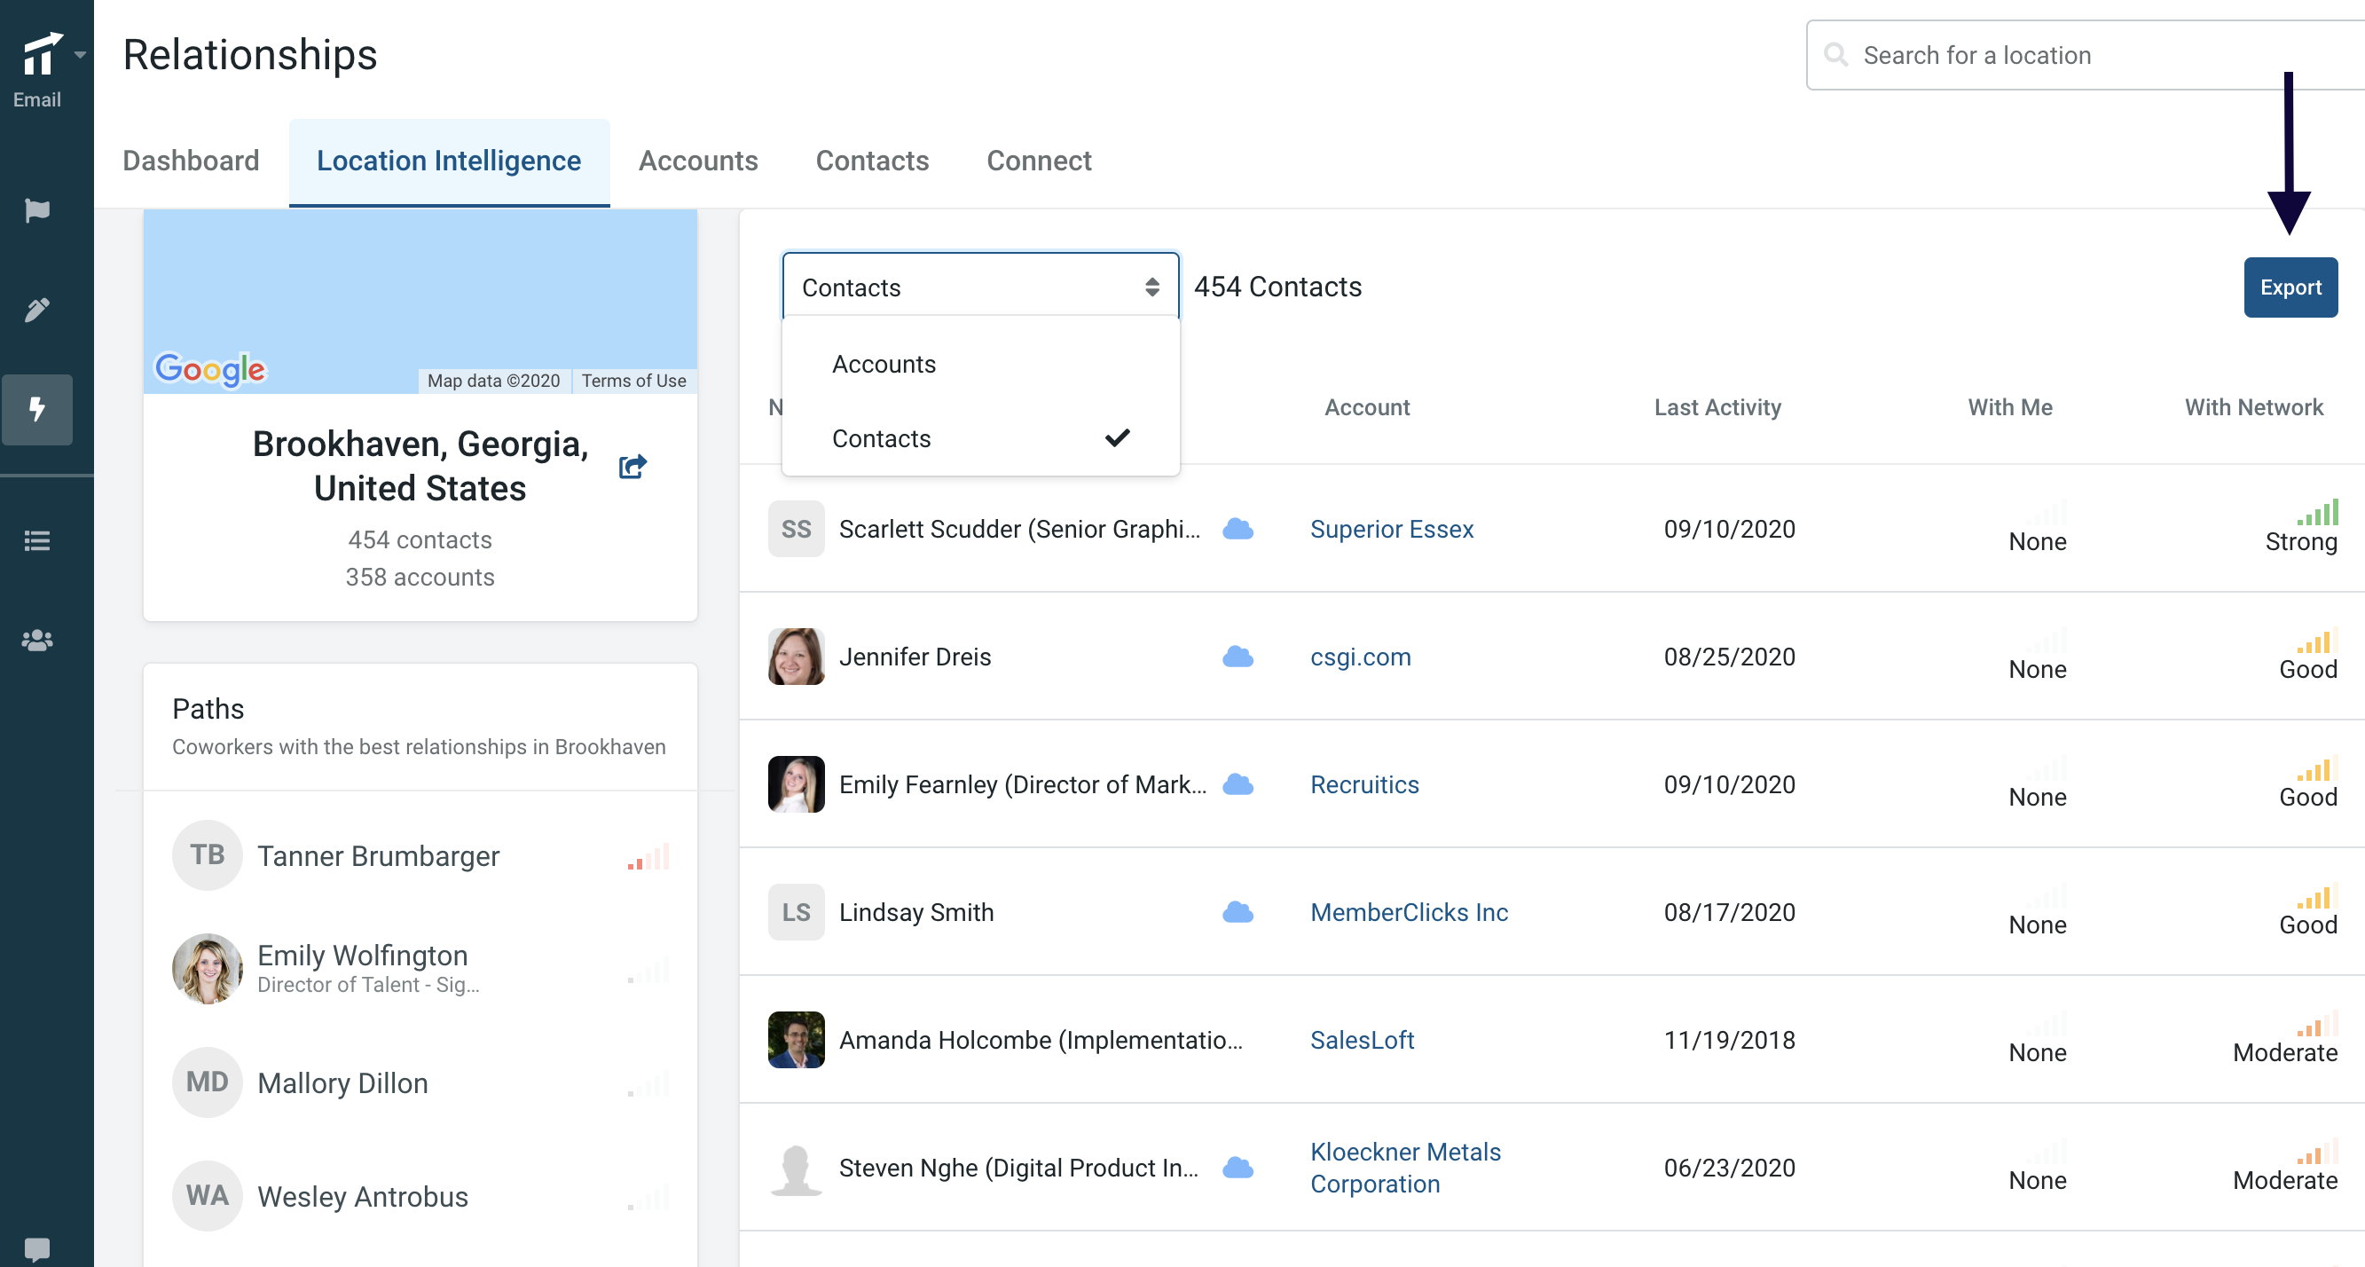Image resolution: width=2365 pixels, height=1267 pixels.
Task: Open Lindsay Smith contact name
Action: pyautogui.click(x=916, y=912)
